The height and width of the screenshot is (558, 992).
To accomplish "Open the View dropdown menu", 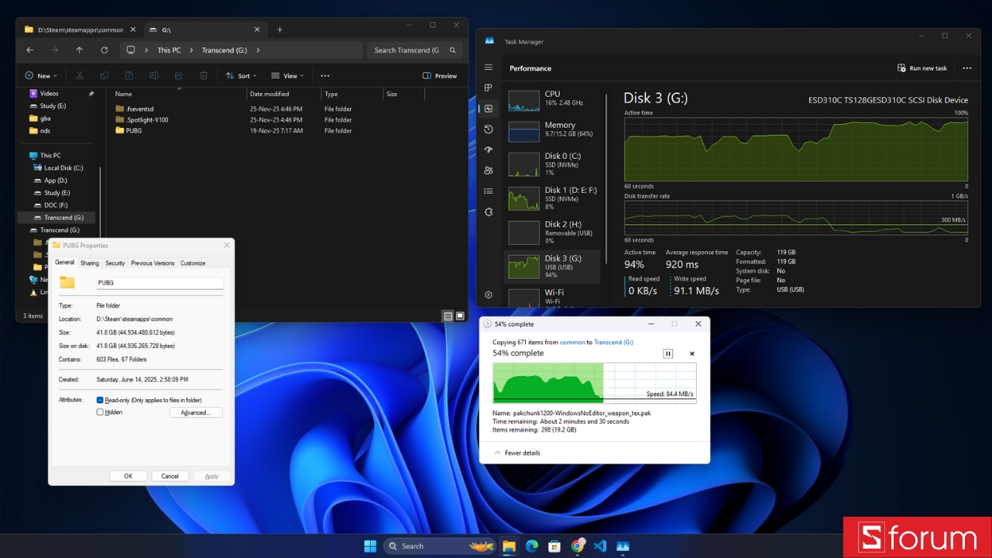I will pyautogui.click(x=287, y=76).
